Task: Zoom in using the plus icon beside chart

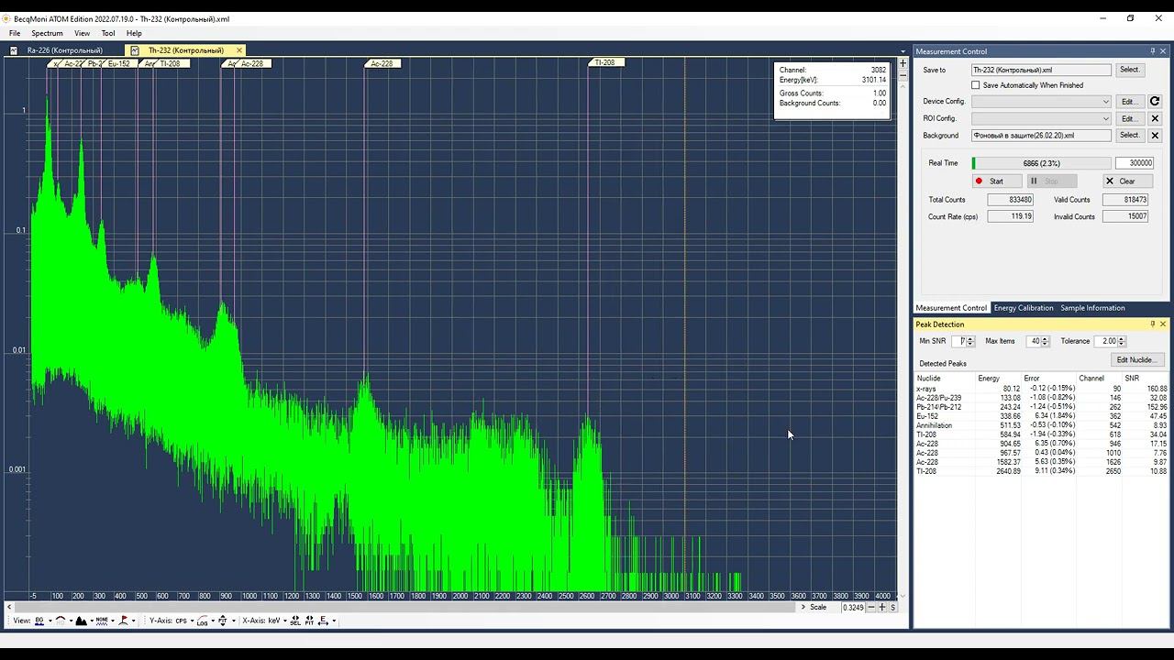Action: [903, 64]
